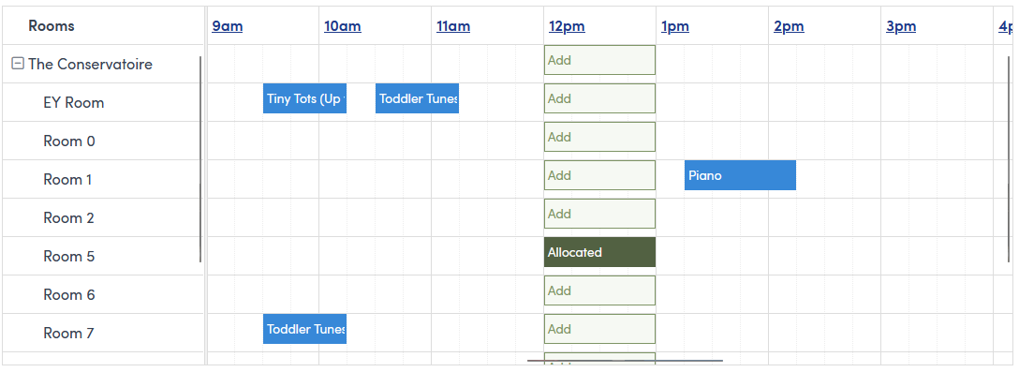This screenshot has width=1019, height=372.
Task: Select the Piano booking in Room 1
Action: pos(740,175)
